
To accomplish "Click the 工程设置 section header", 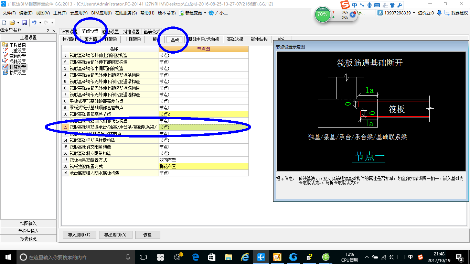I will [28, 37].
